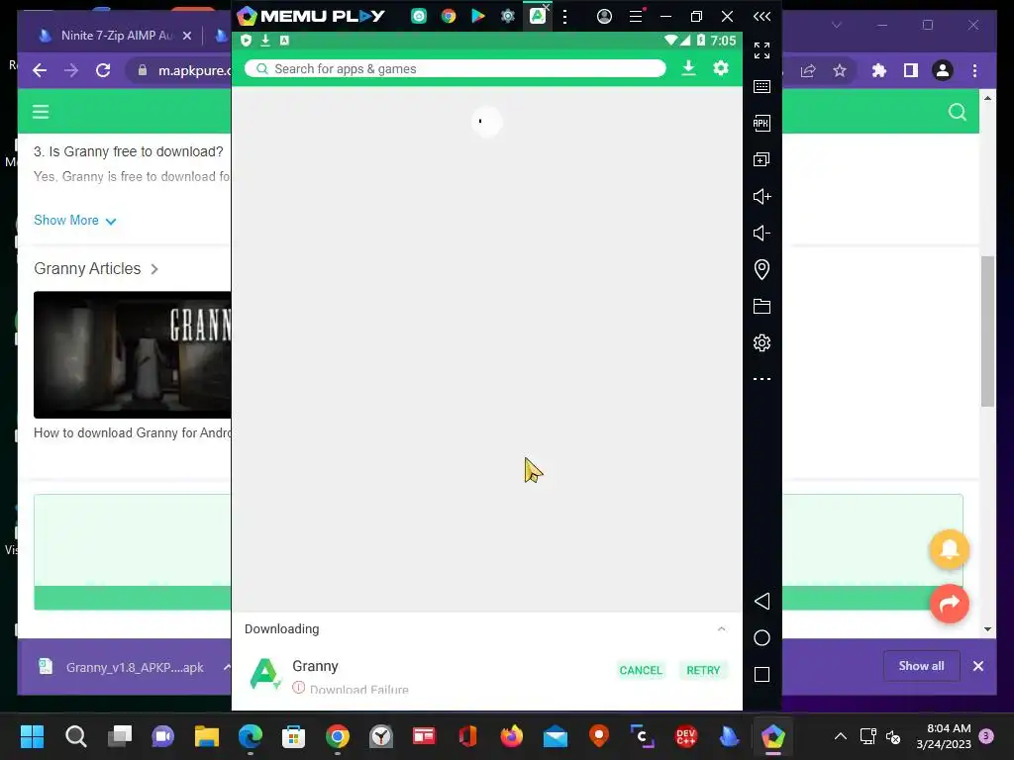Show hidden system tray icons

[x=840, y=736]
